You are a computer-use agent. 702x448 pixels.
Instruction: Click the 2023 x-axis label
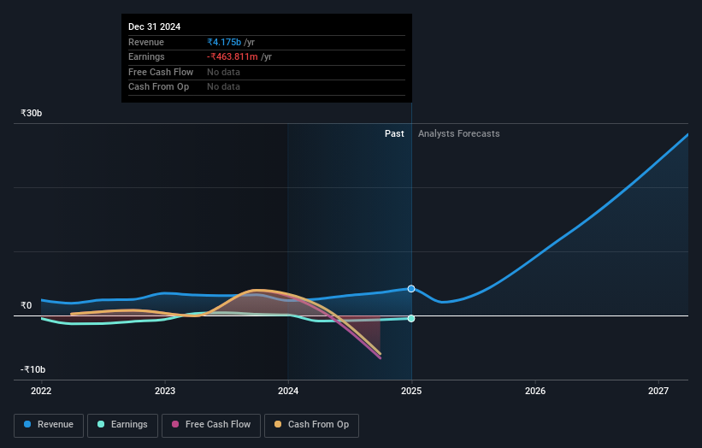tap(165, 391)
